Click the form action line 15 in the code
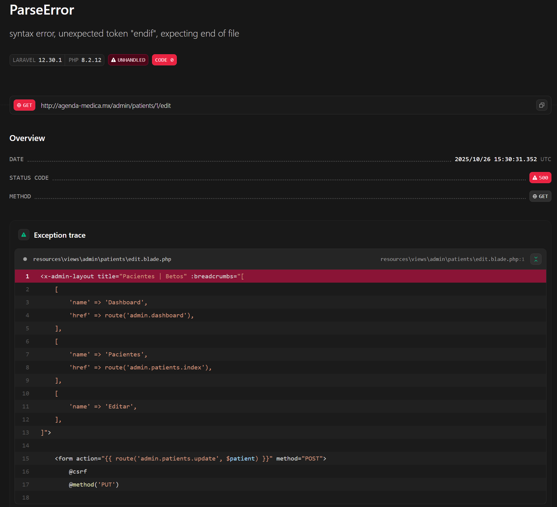The width and height of the screenshot is (557, 507). (190, 458)
